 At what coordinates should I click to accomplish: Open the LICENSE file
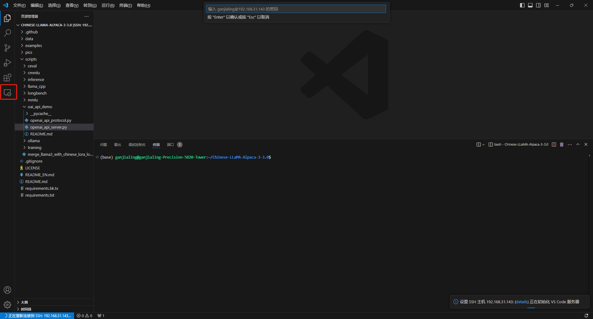coord(54,168)
